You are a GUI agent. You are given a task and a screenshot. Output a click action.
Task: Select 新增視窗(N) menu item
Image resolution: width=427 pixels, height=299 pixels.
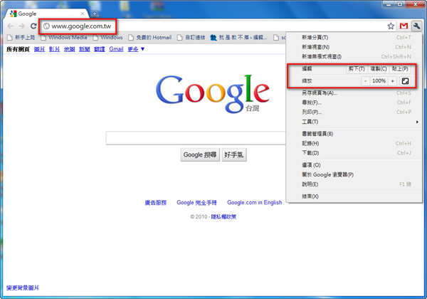pyautogui.click(x=354, y=47)
